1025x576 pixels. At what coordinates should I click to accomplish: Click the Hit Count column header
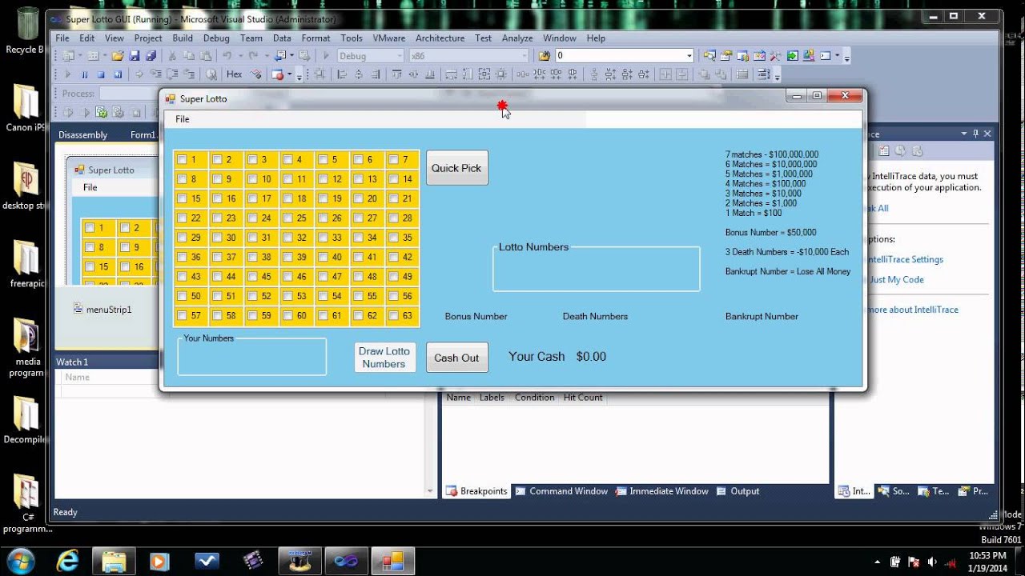[x=583, y=398]
